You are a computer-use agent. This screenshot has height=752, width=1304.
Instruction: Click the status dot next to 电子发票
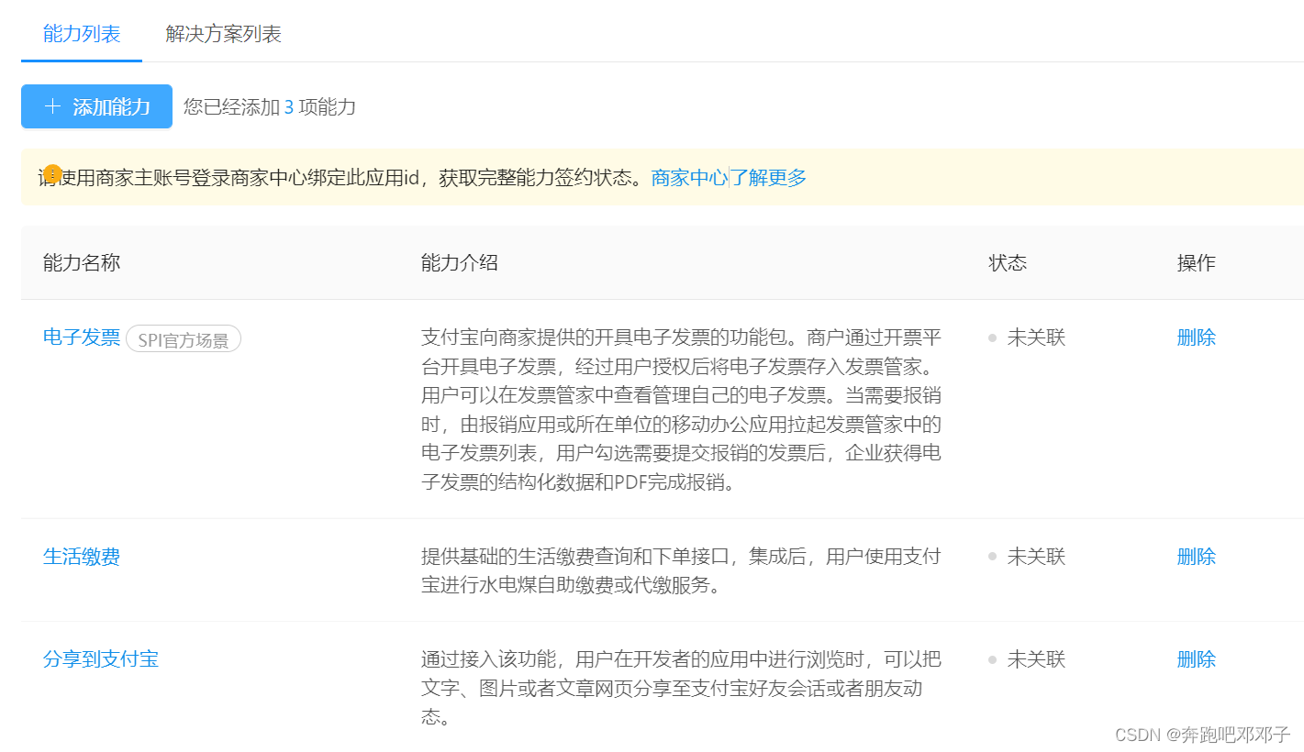click(x=991, y=337)
